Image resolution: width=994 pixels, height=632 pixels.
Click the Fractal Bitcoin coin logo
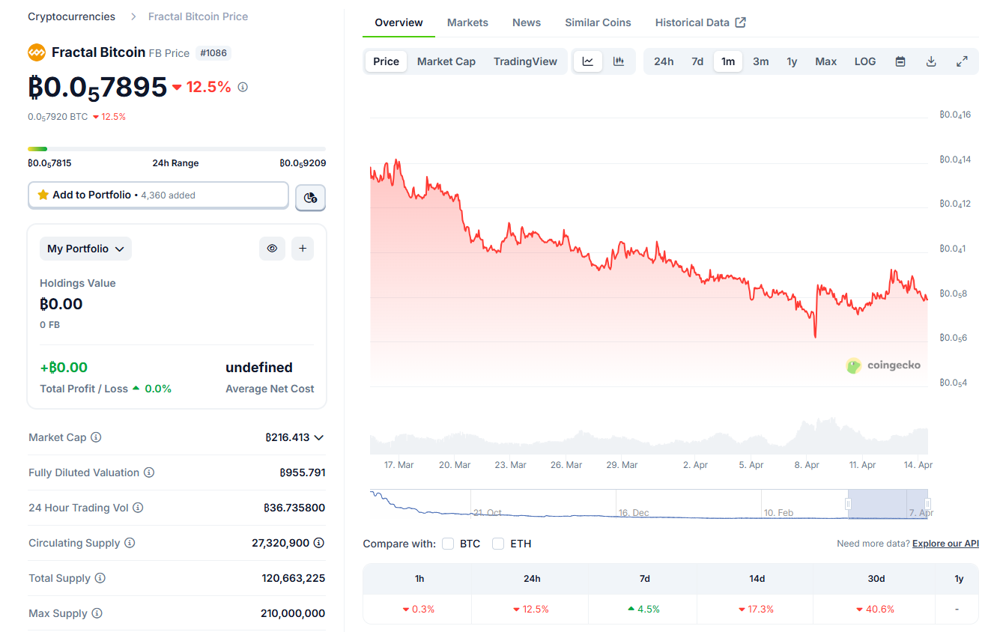(x=37, y=52)
